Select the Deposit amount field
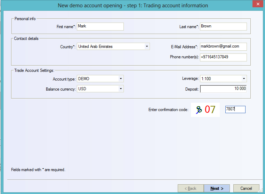 click(223, 89)
